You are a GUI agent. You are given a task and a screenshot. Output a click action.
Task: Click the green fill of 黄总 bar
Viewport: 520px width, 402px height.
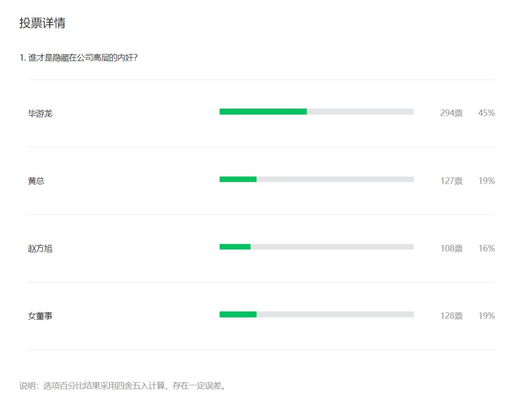238,179
